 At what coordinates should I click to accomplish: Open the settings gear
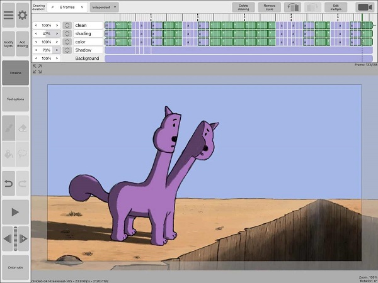tap(23, 15)
